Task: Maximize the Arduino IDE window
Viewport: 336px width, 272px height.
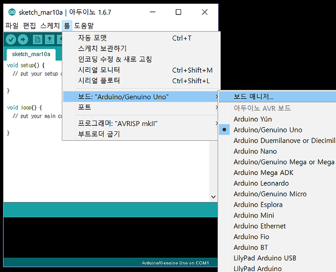Action: click(x=178, y=12)
